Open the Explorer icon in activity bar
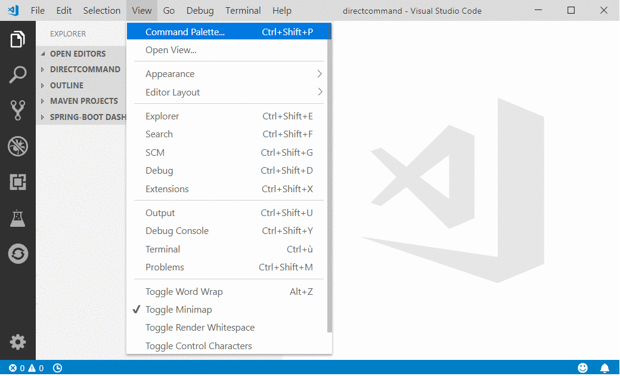Image resolution: width=620 pixels, height=376 pixels. pos(18,39)
